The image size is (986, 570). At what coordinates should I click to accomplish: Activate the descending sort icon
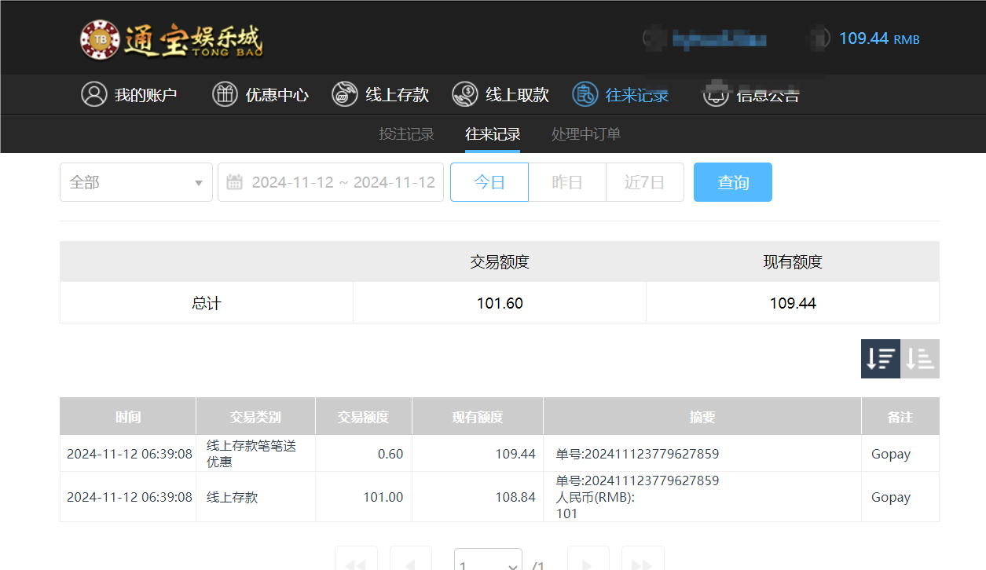[x=880, y=358]
